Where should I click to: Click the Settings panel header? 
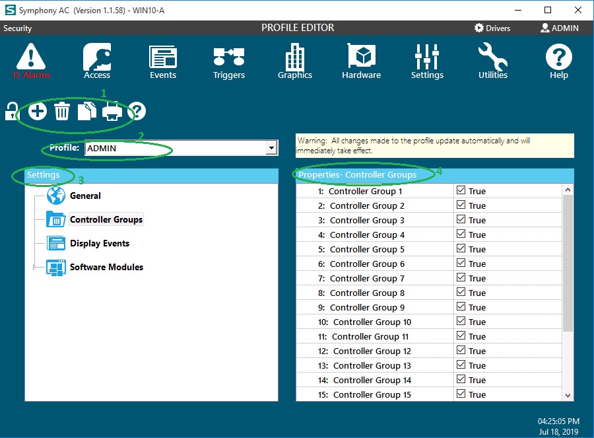click(152, 175)
